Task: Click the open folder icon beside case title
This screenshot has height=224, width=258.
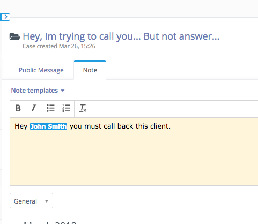Action: 14,36
